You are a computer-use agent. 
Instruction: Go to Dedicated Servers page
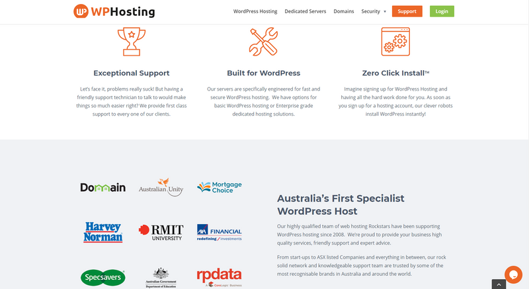coord(305,11)
